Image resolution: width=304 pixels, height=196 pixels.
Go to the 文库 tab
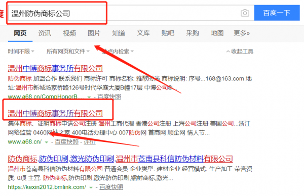pyautogui.click(x=143, y=33)
